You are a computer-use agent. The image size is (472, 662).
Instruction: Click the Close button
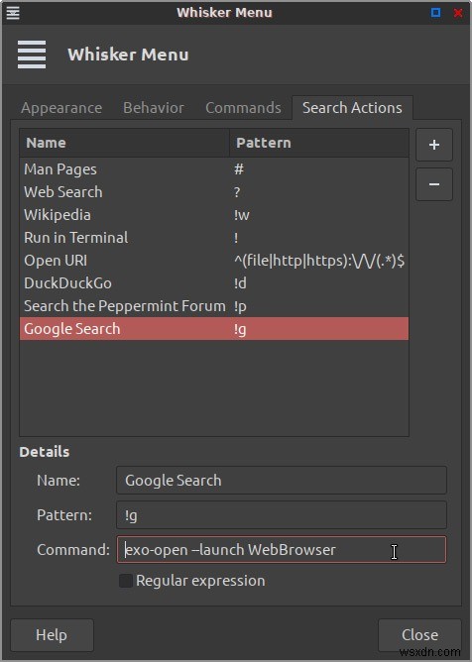(419, 635)
